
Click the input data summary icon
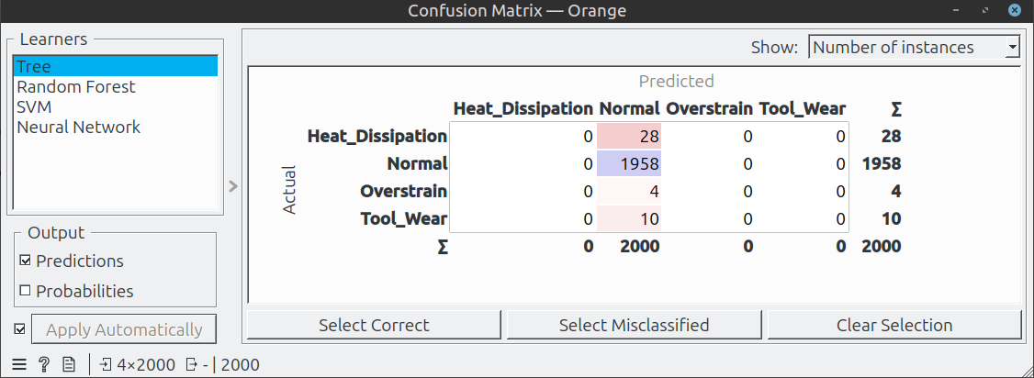tap(107, 364)
